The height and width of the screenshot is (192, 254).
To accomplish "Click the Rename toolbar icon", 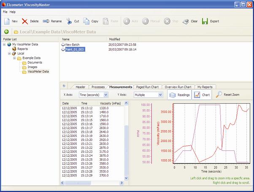I will coord(46,21).
